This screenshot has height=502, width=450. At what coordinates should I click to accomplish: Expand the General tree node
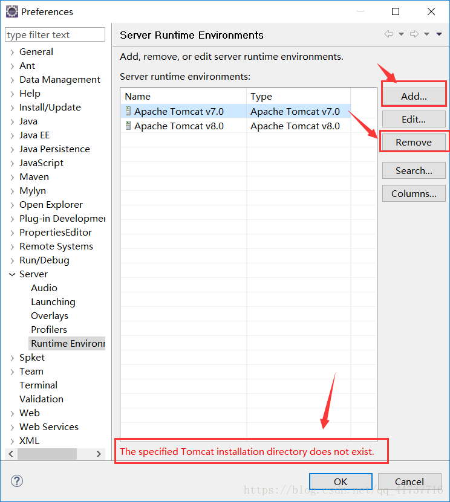click(12, 52)
